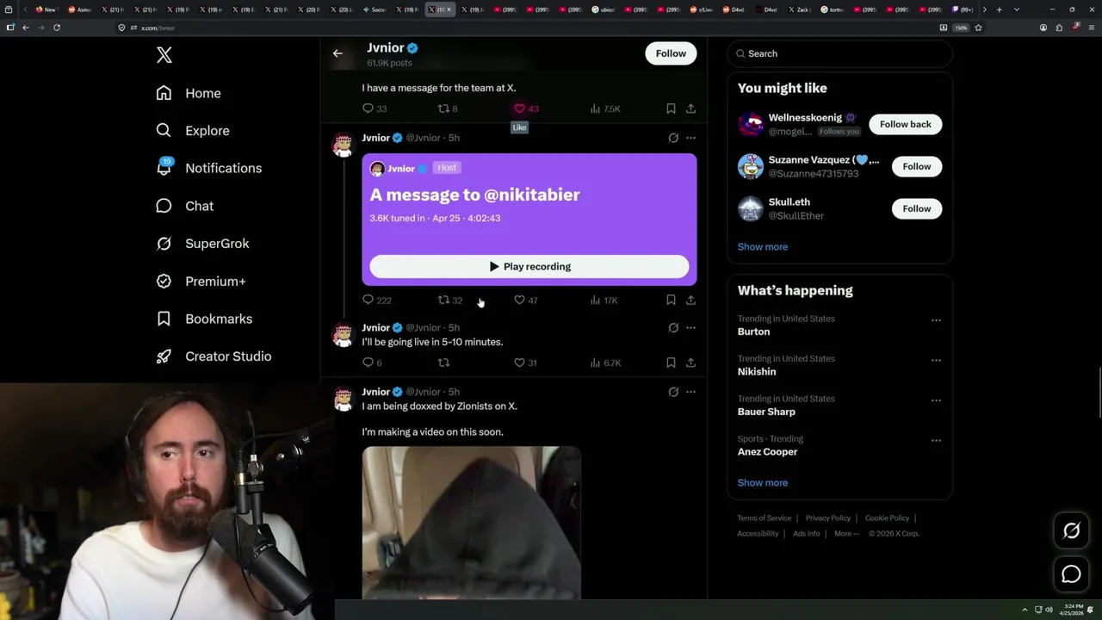The width and height of the screenshot is (1102, 620).
Task: Open more options on the space post
Action: [x=690, y=138]
